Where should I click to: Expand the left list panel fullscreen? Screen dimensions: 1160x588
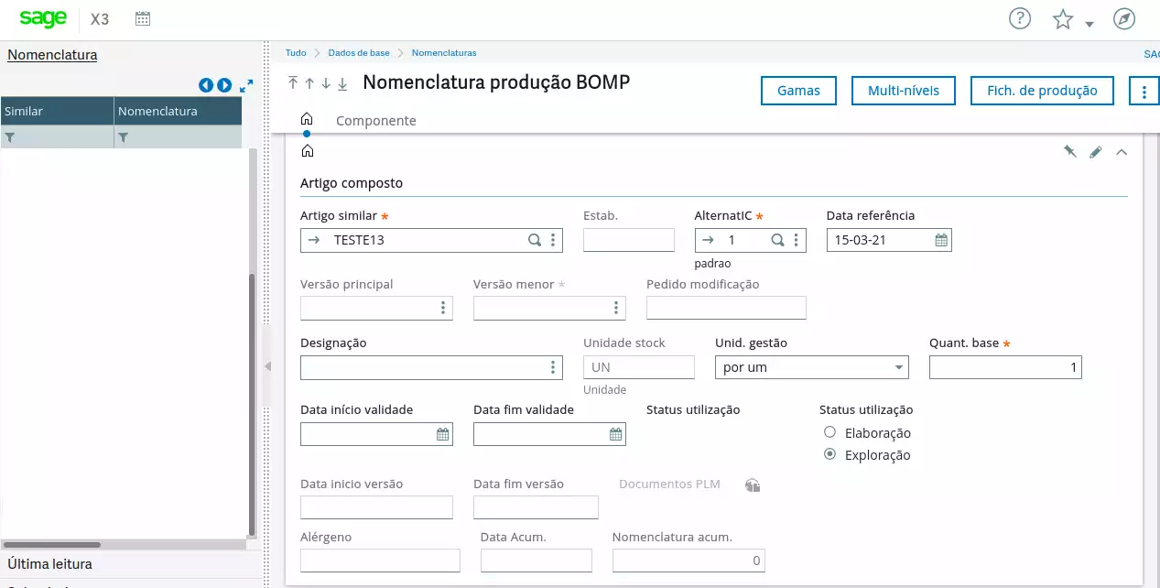[246, 85]
